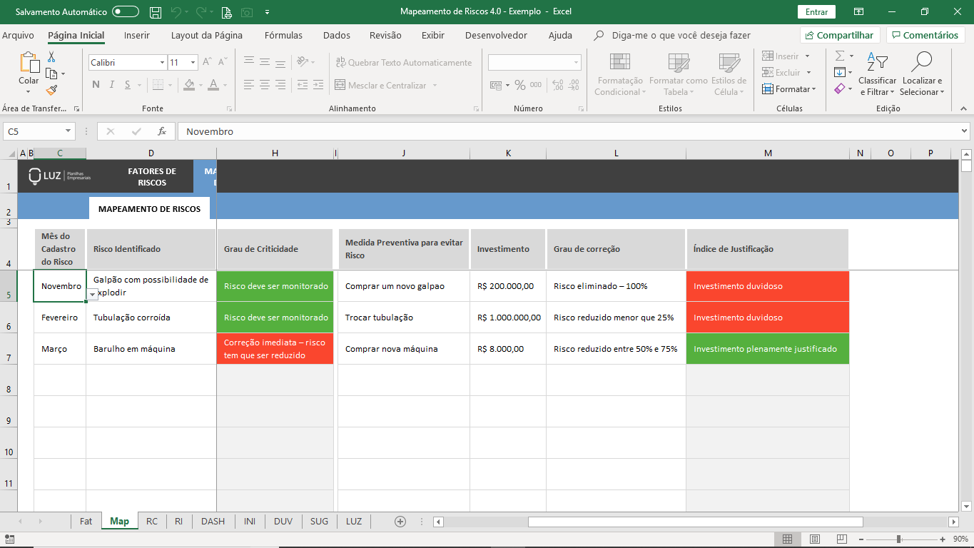This screenshot has width=974, height=548.
Task: Click the FATORES DE RISCOS navigation button
Action: click(152, 176)
